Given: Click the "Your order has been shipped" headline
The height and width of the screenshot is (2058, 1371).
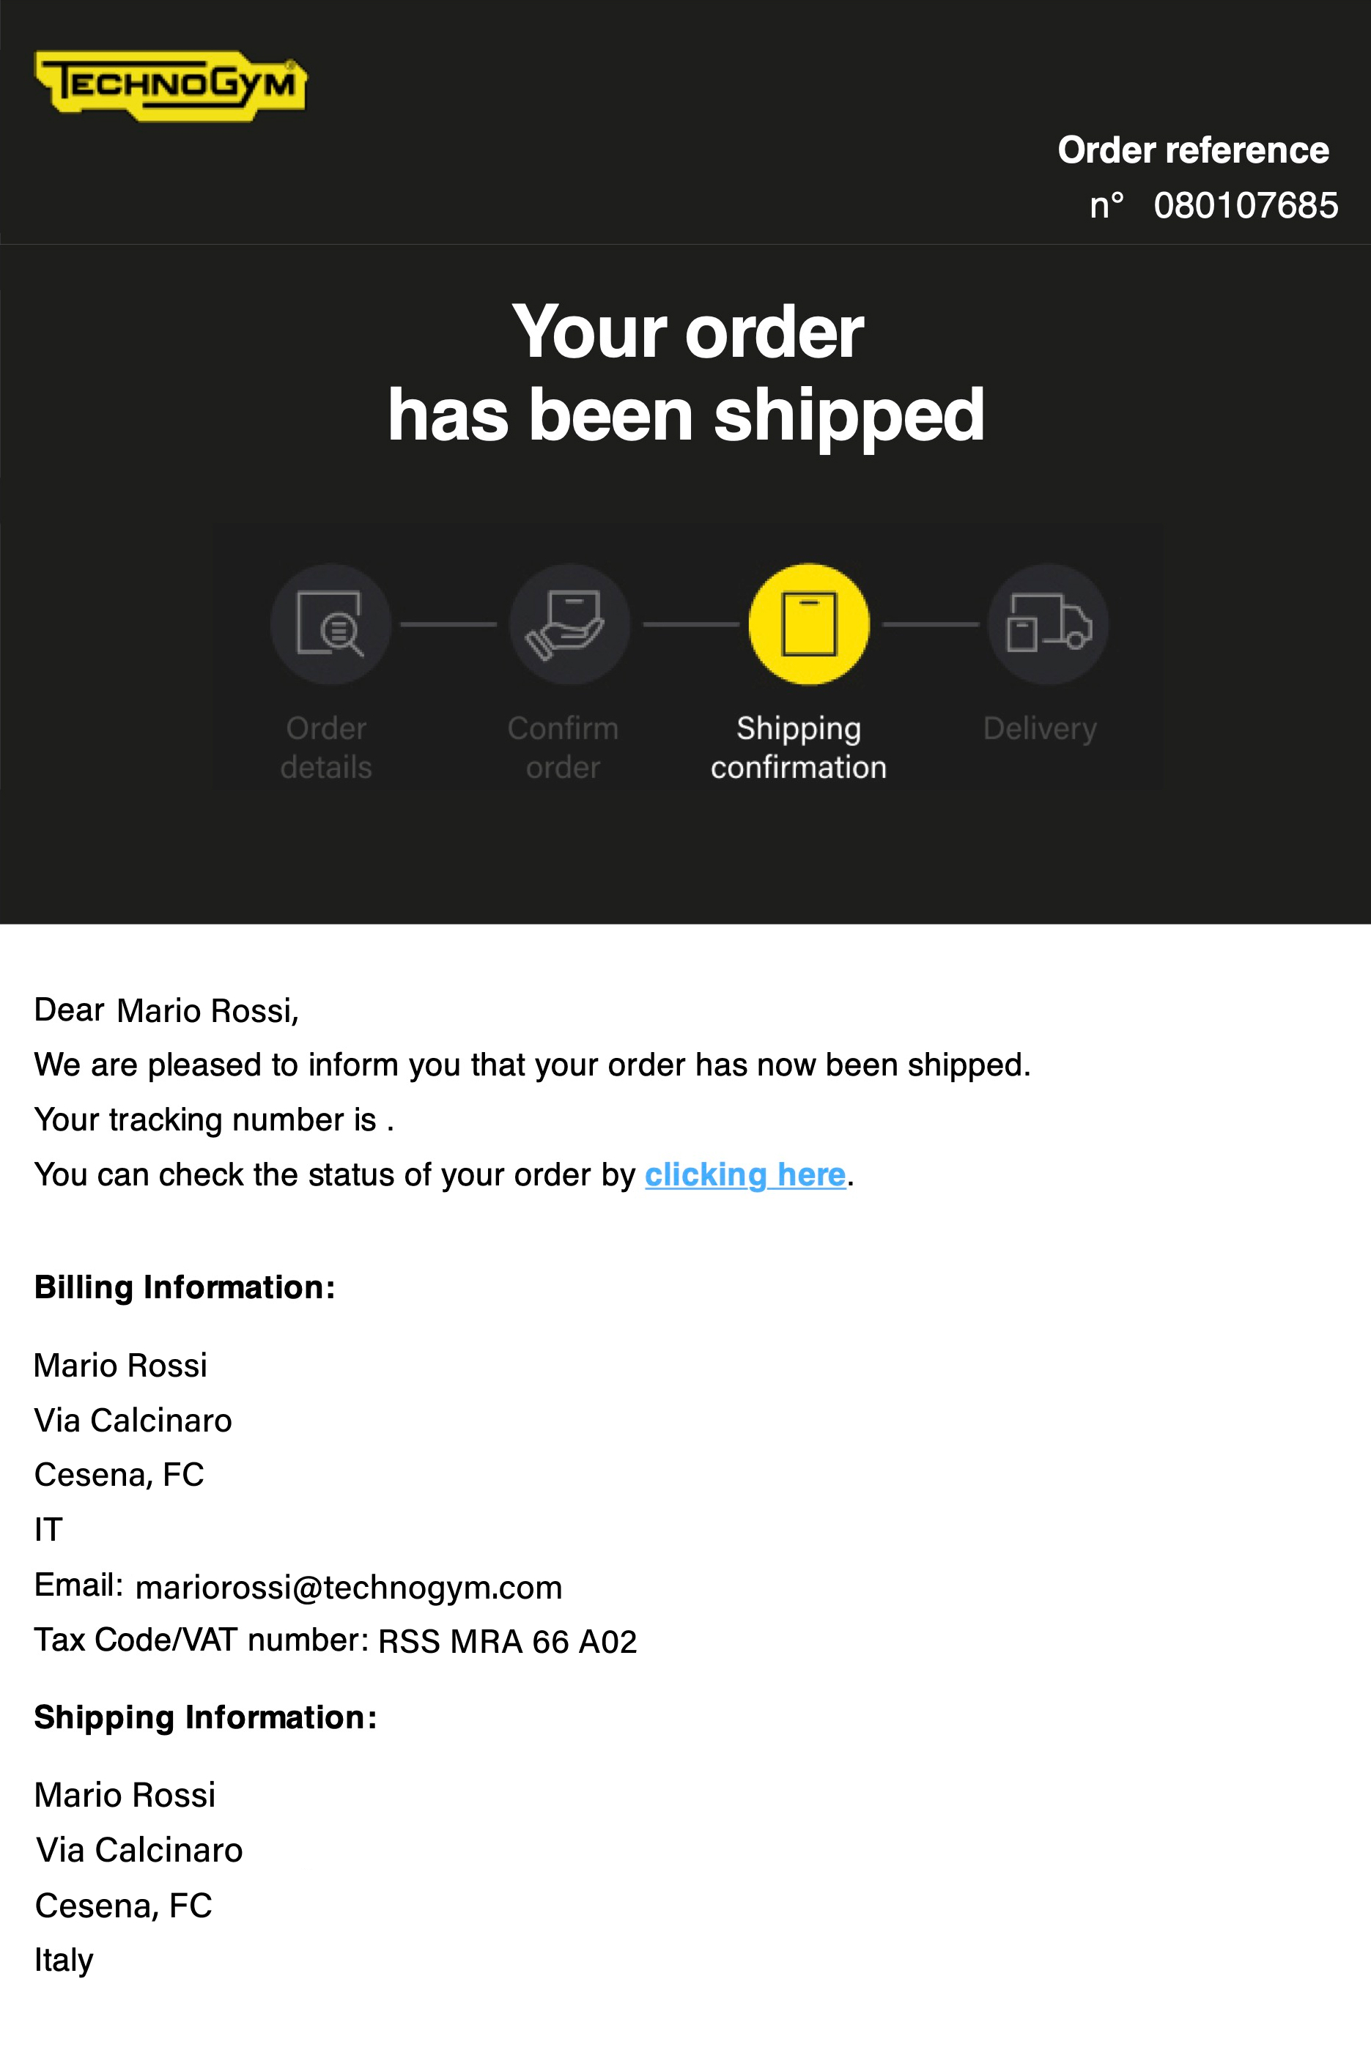Looking at the screenshot, I should point(687,374).
